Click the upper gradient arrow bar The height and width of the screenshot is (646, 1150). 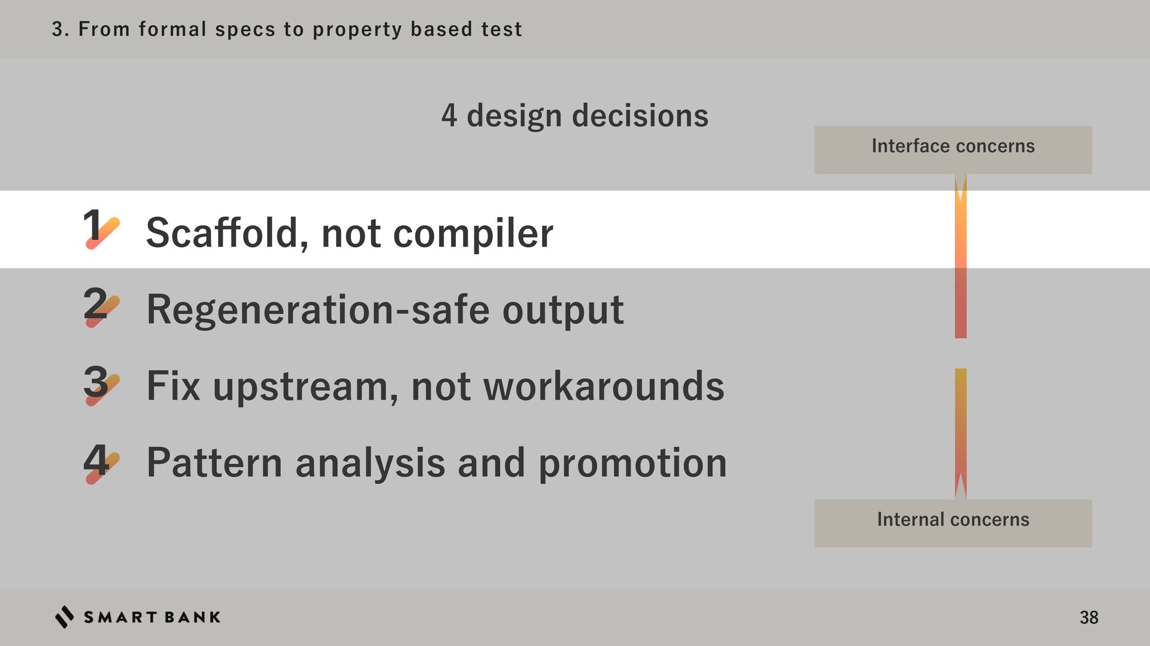(960, 257)
